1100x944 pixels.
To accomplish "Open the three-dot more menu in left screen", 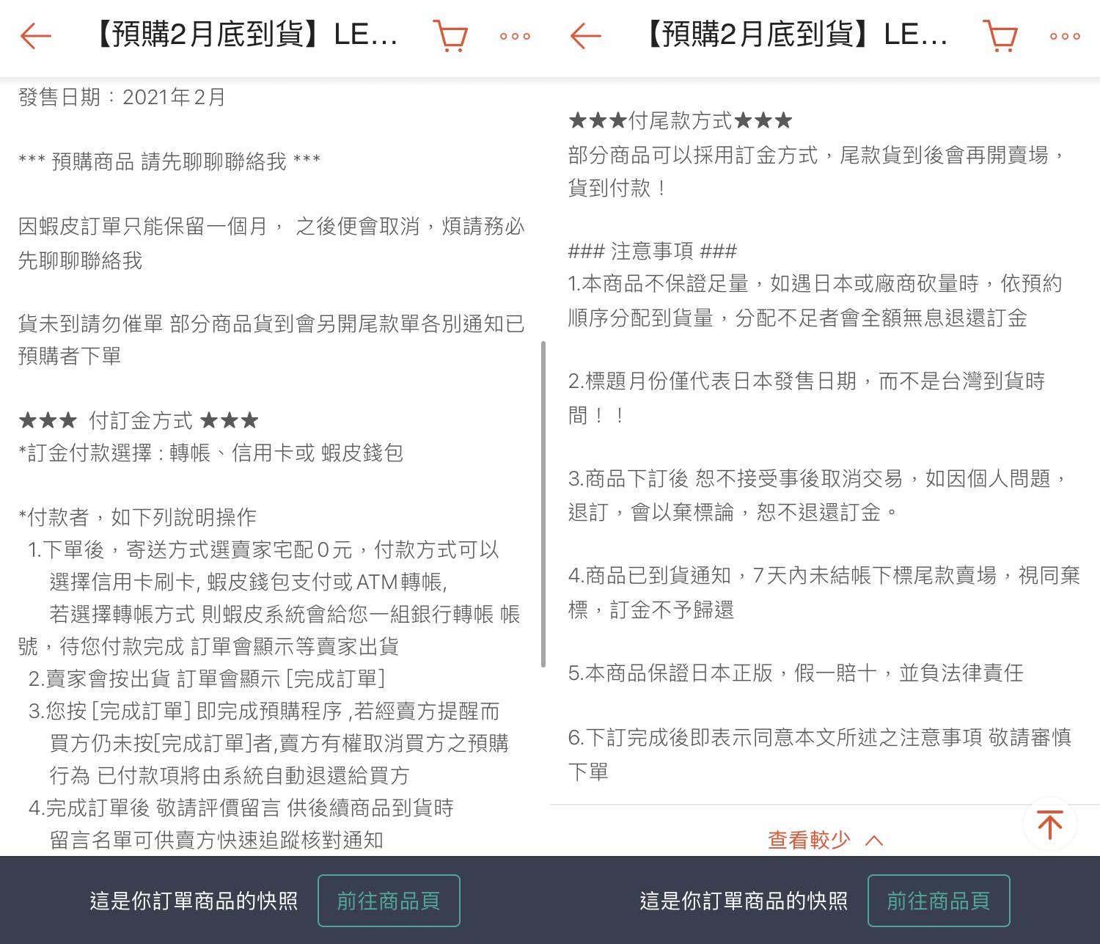I will point(515,36).
